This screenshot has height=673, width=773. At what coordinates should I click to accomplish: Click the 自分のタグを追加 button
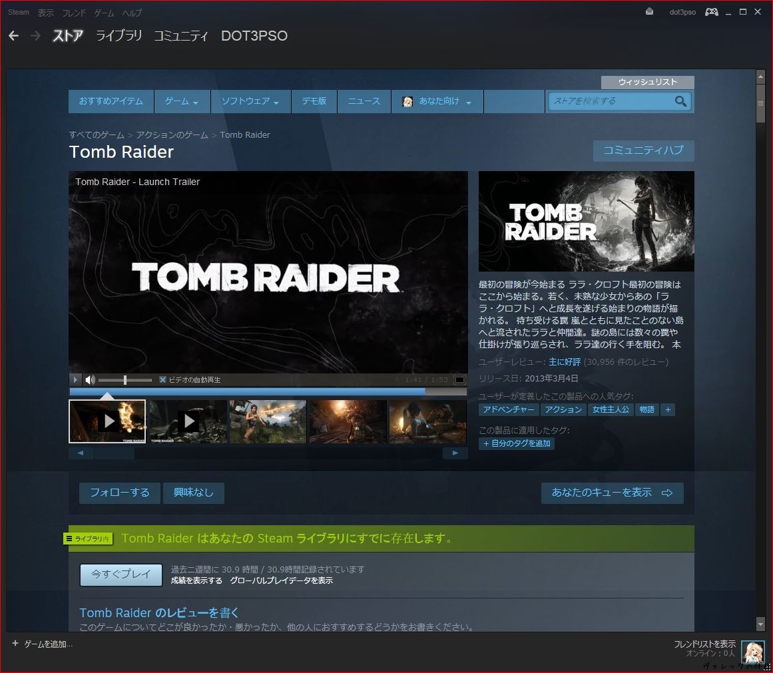[x=517, y=444]
